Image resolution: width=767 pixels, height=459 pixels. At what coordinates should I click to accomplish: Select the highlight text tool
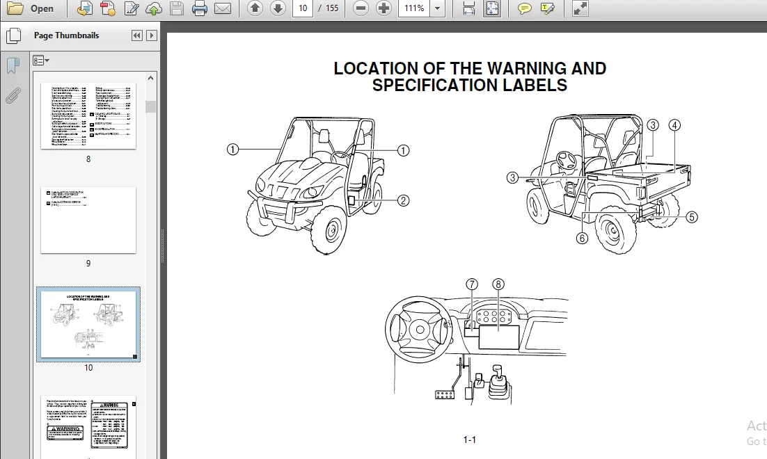tap(547, 8)
